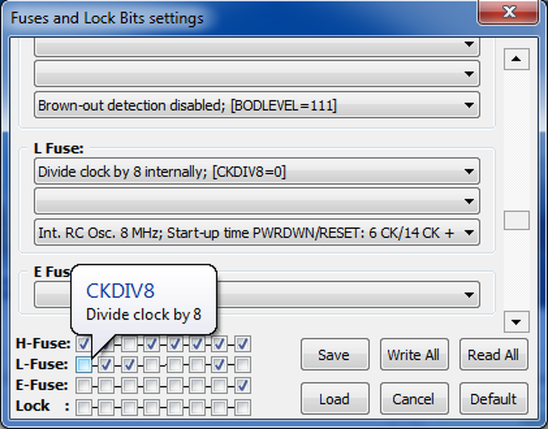Check the first checkbox in the Lock row
Image resolution: width=548 pixels, height=429 pixels.
(84, 407)
